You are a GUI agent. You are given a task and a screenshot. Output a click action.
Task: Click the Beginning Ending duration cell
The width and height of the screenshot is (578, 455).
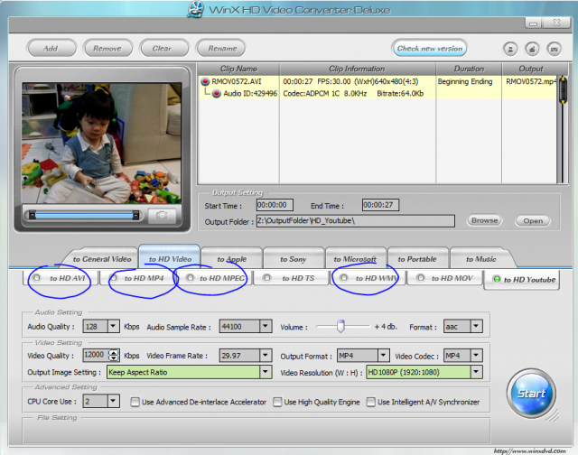tap(465, 81)
